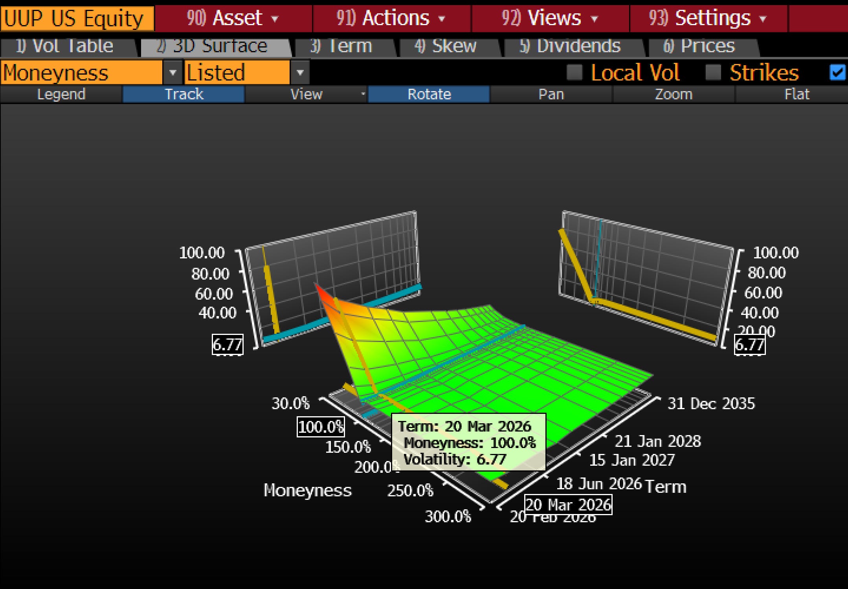Enable the Local Vol checkbox
This screenshot has height=589, width=848.
pos(575,73)
